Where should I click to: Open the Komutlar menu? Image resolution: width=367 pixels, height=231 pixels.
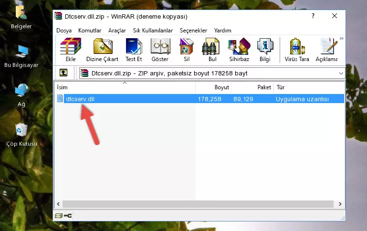pyautogui.click(x=90, y=31)
